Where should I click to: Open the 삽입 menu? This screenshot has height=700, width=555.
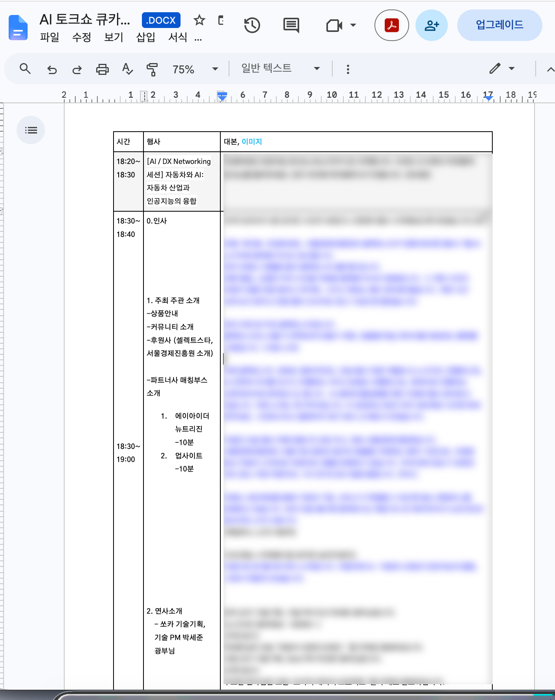click(145, 37)
